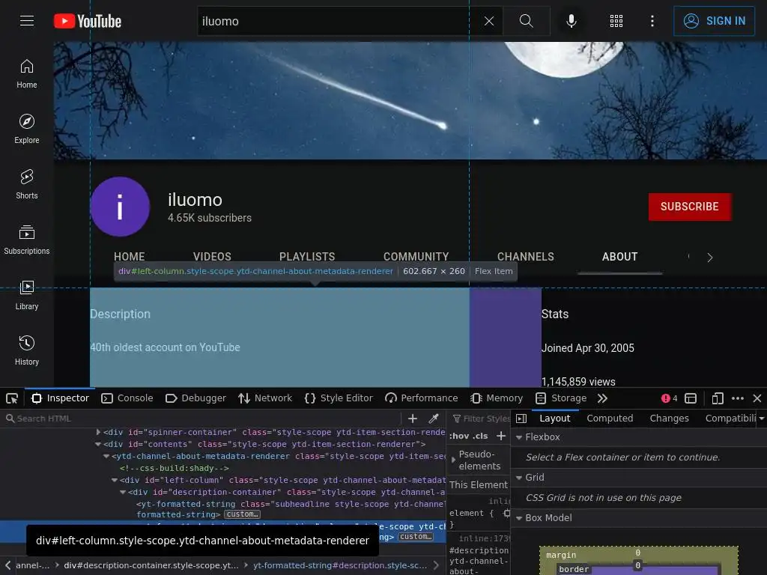Switch to Console tab
Screen dimensions: 767x575
127,398
